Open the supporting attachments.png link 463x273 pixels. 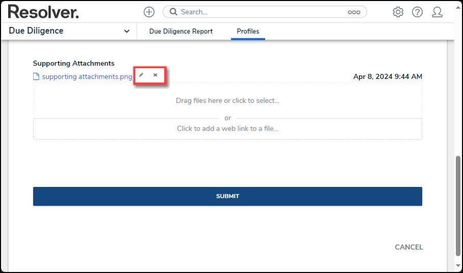pos(87,76)
